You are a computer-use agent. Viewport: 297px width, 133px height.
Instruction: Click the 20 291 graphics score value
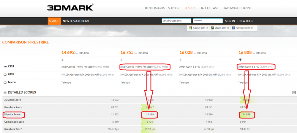pyautogui.click(x=115, y=107)
